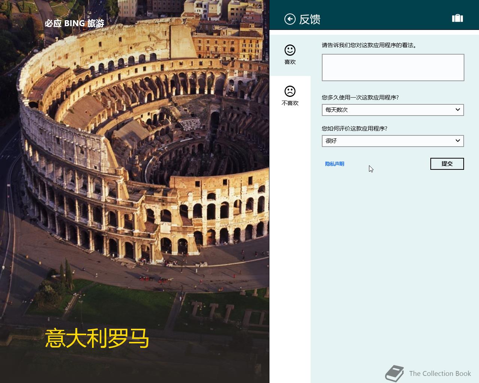479x383 pixels.
Task: Select the 喜欢 smiley face option
Action: [x=290, y=55]
